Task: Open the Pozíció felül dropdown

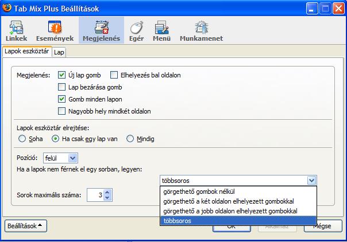Action: coord(60,158)
